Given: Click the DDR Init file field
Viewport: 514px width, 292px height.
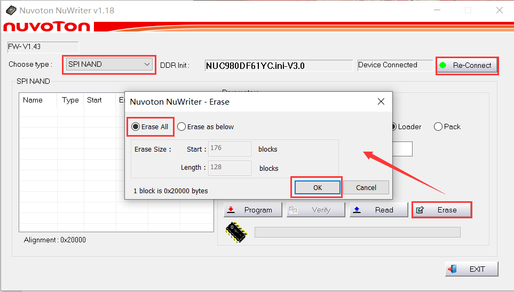Looking at the screenshot, I should tap(279, 66).
